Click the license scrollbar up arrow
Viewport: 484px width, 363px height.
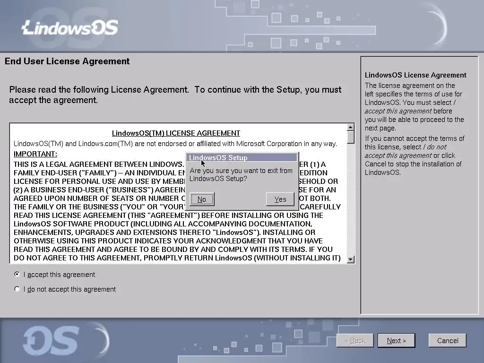(x=350, y=127)
